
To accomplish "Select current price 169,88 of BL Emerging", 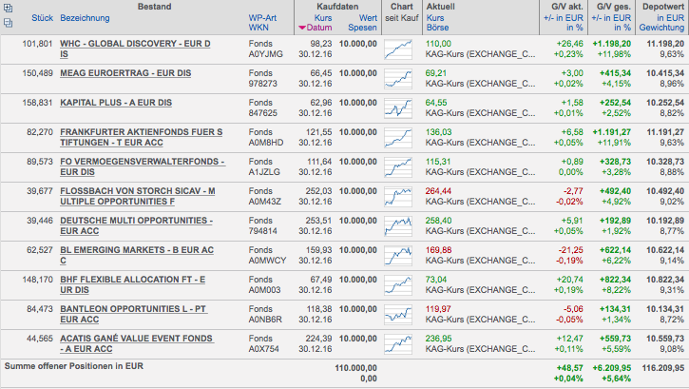I will 438,250.
